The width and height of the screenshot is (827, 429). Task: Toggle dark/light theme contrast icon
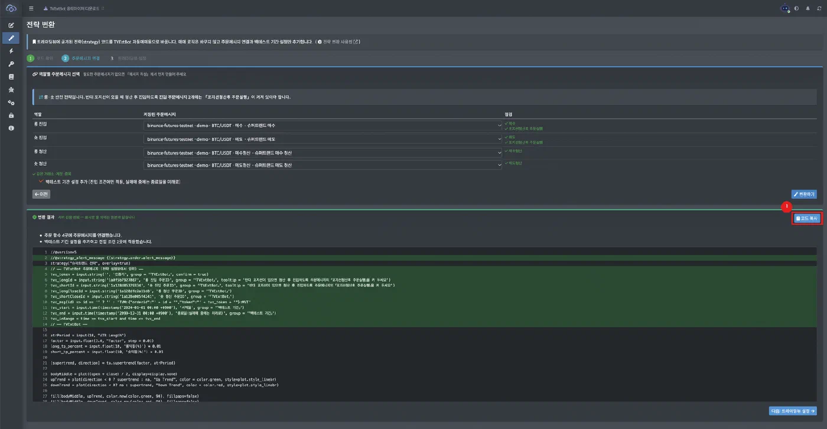point(796,8)
